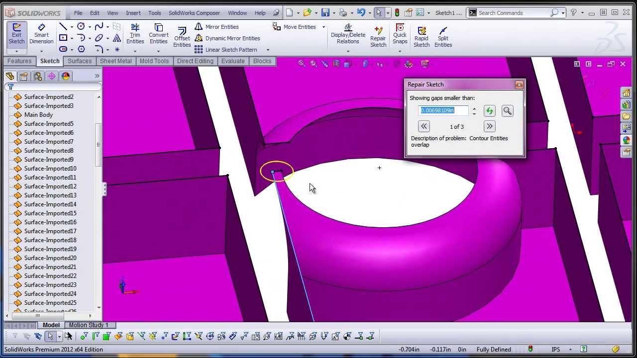Click the Smart Dimension dropdown arrow
637x358 pixels.
click(41, 51)
